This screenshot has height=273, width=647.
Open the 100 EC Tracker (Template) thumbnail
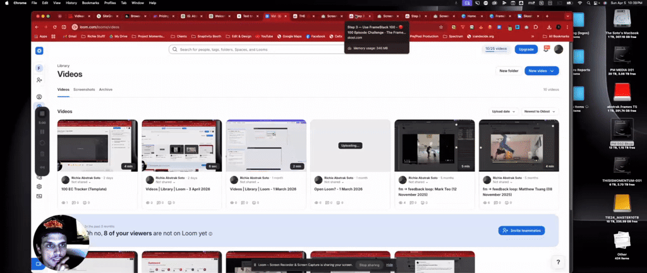pos(97,145)
